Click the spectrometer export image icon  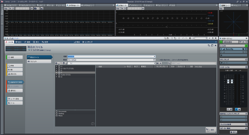pos(42,8)
